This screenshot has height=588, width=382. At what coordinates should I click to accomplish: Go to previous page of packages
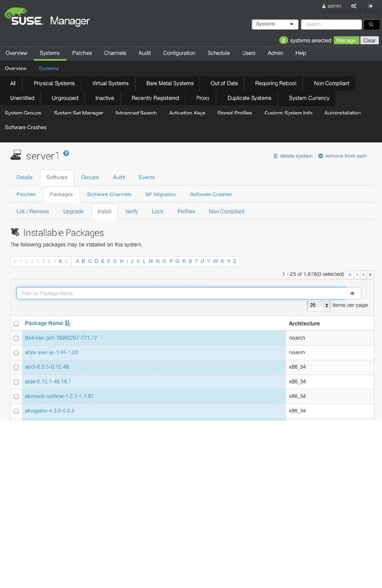357,274
